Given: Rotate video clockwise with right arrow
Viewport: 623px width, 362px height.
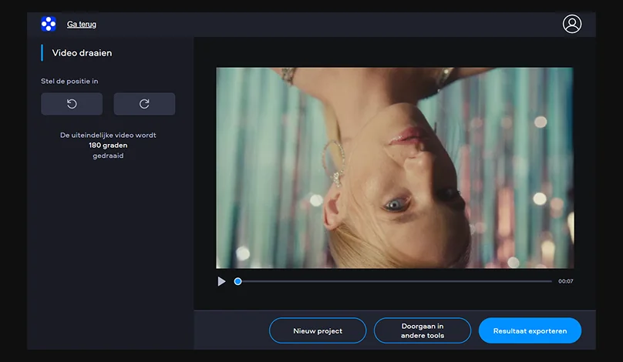Looking at the screenshot, I should click(144, 104).
